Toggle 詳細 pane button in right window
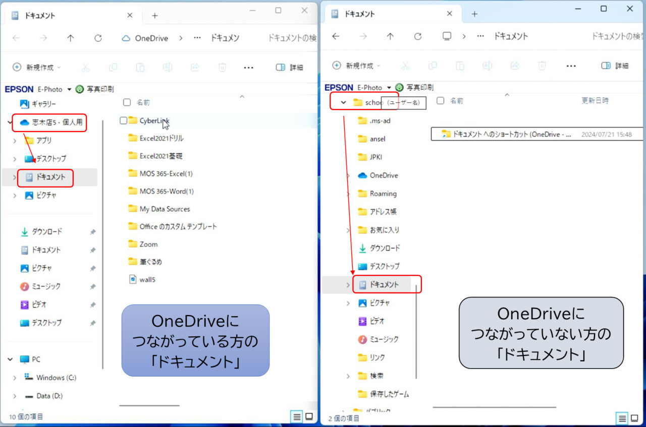Viewport: 646px width, 427px height. pyautogui.click(x=615, y=66)
